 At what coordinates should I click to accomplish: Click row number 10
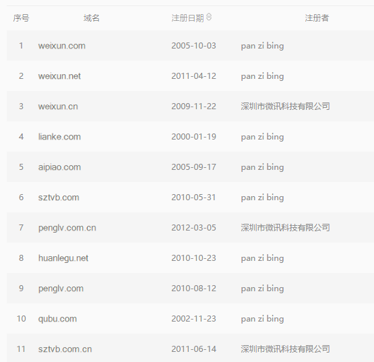click(x=22, y=319)
